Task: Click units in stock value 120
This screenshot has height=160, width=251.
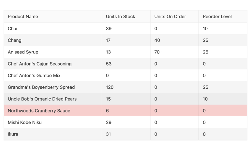Action: click(110, 87)
